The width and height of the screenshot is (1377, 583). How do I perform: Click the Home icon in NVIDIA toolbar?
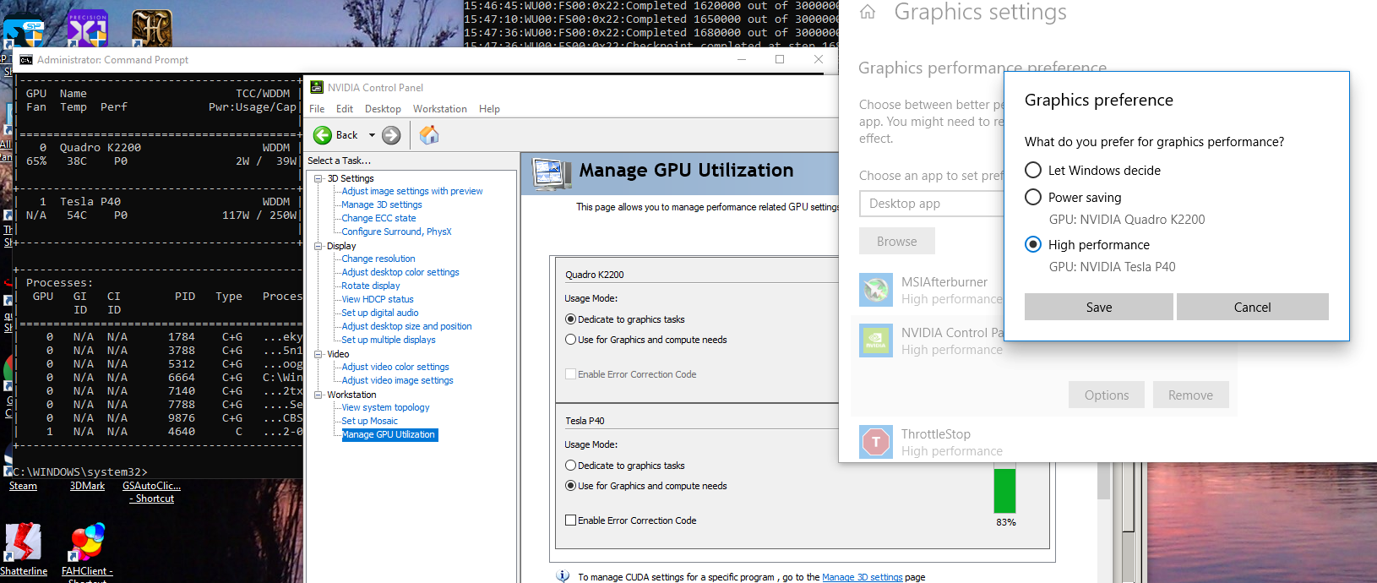coord(429,135)
